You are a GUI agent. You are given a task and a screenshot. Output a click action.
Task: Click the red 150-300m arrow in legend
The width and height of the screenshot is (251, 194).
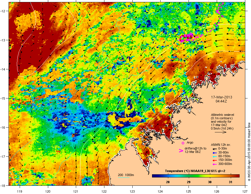pos(214,160)
